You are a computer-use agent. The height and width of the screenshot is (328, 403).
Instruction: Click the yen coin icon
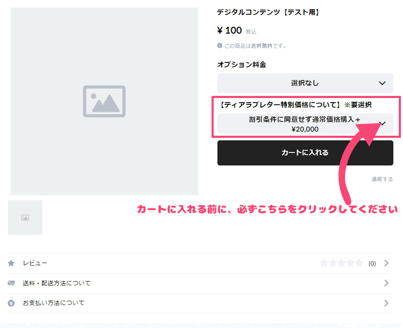click(x=11, y=303)
